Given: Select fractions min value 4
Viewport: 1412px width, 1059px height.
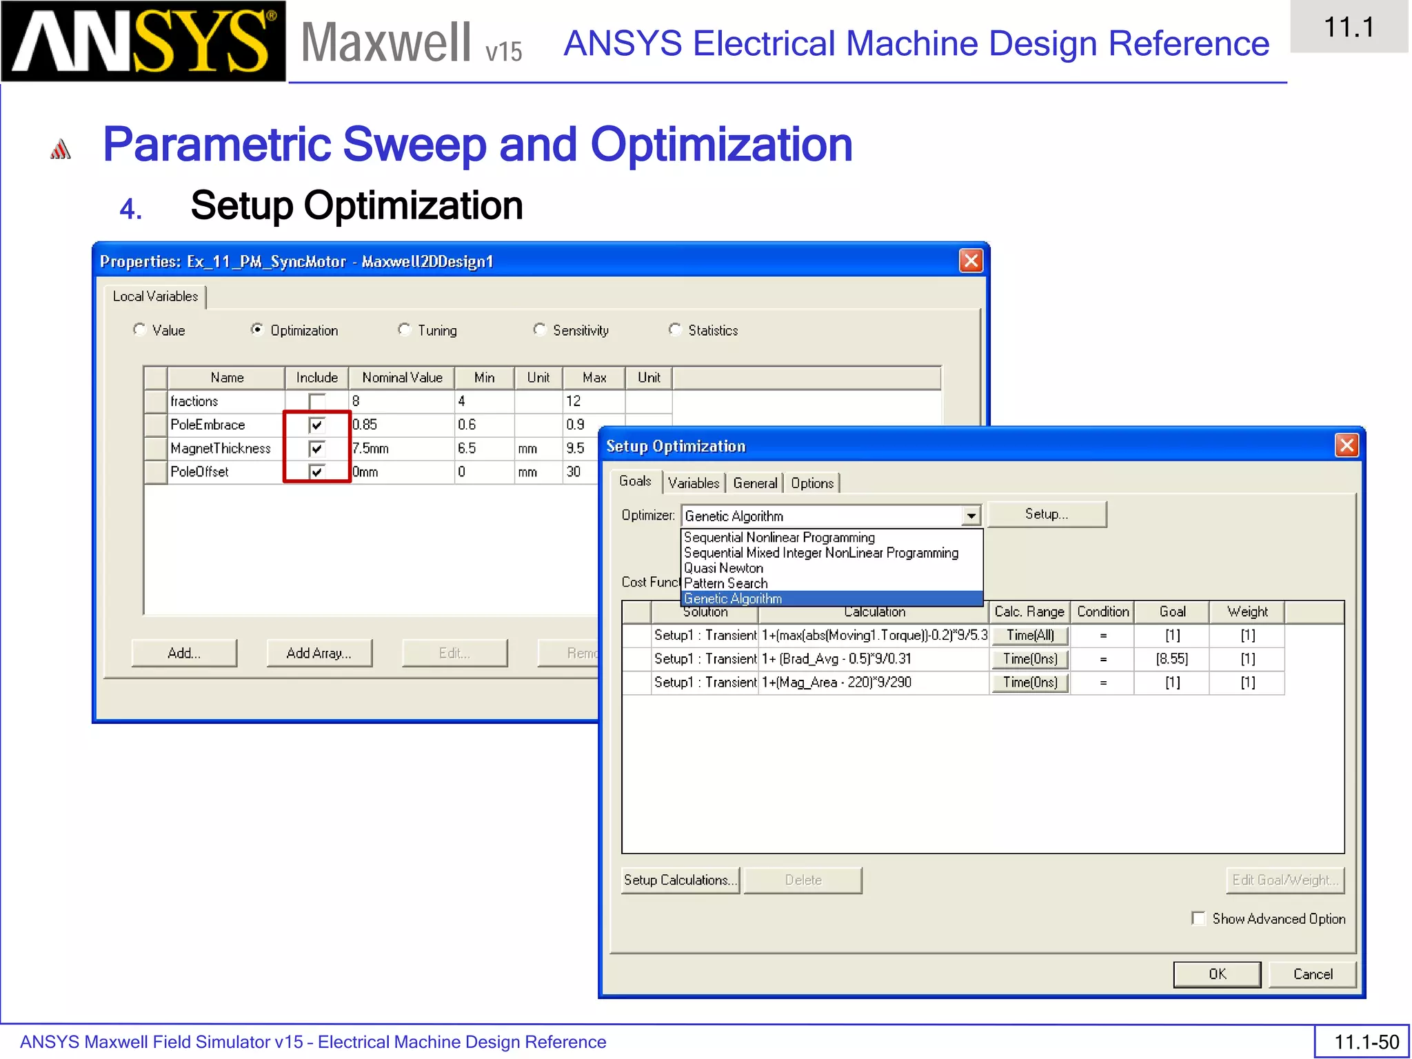Looking at the screenshot, I should click(485, 401).
